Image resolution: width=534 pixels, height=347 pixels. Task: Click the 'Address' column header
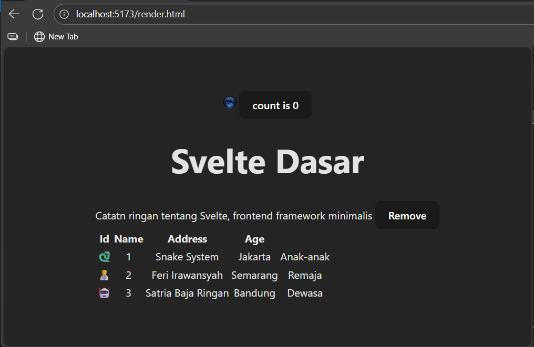point(187,239)
